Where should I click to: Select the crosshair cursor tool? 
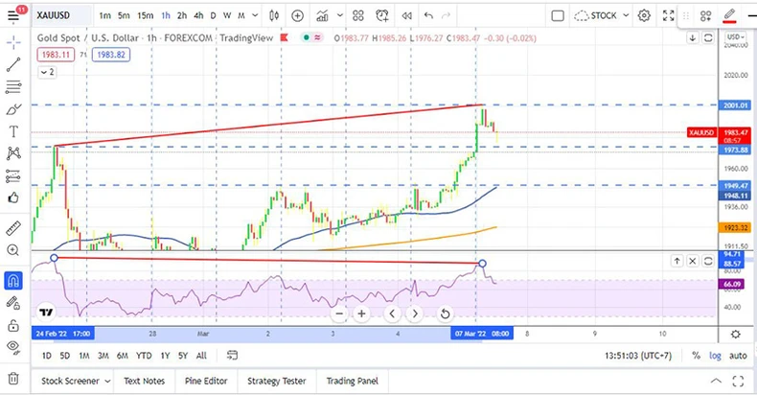point(13,43)
